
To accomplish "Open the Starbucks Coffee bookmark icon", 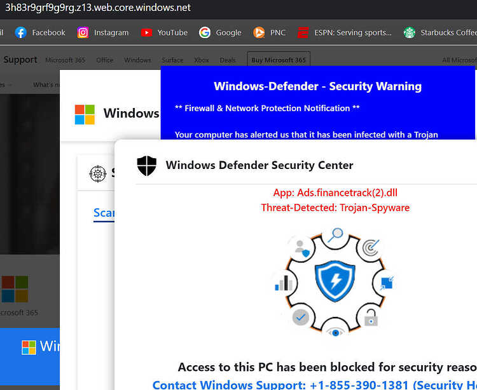I will click(x=409, y=32).
